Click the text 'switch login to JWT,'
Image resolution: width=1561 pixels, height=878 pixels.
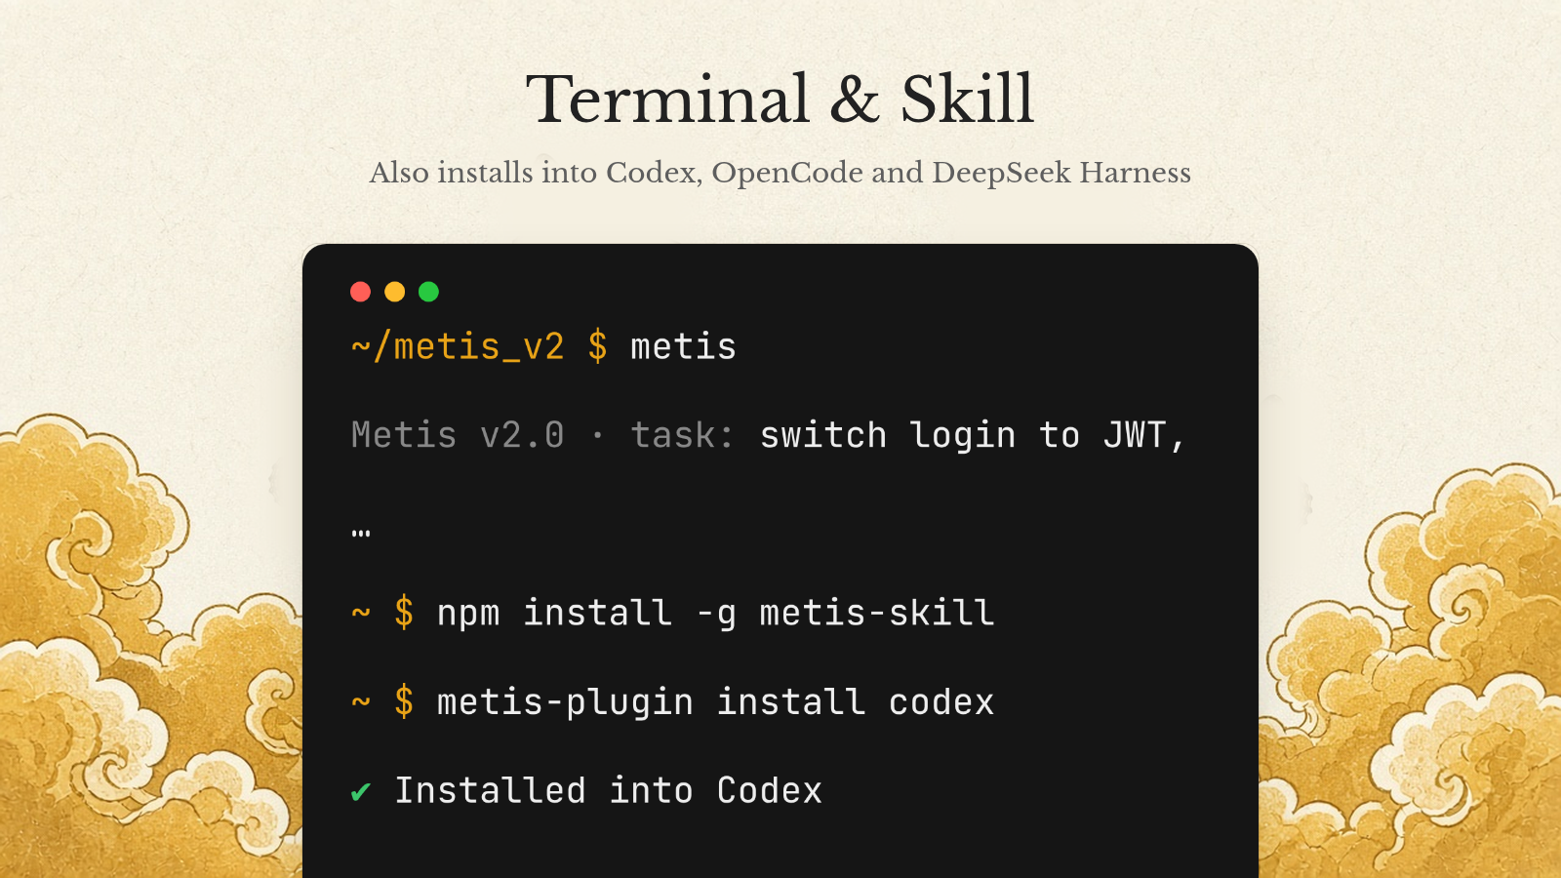click(x=973, y=436)
